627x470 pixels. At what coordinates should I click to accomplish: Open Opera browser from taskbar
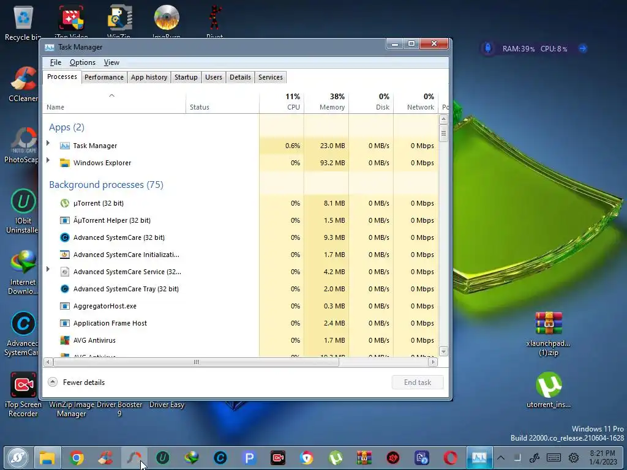point(450,458)
